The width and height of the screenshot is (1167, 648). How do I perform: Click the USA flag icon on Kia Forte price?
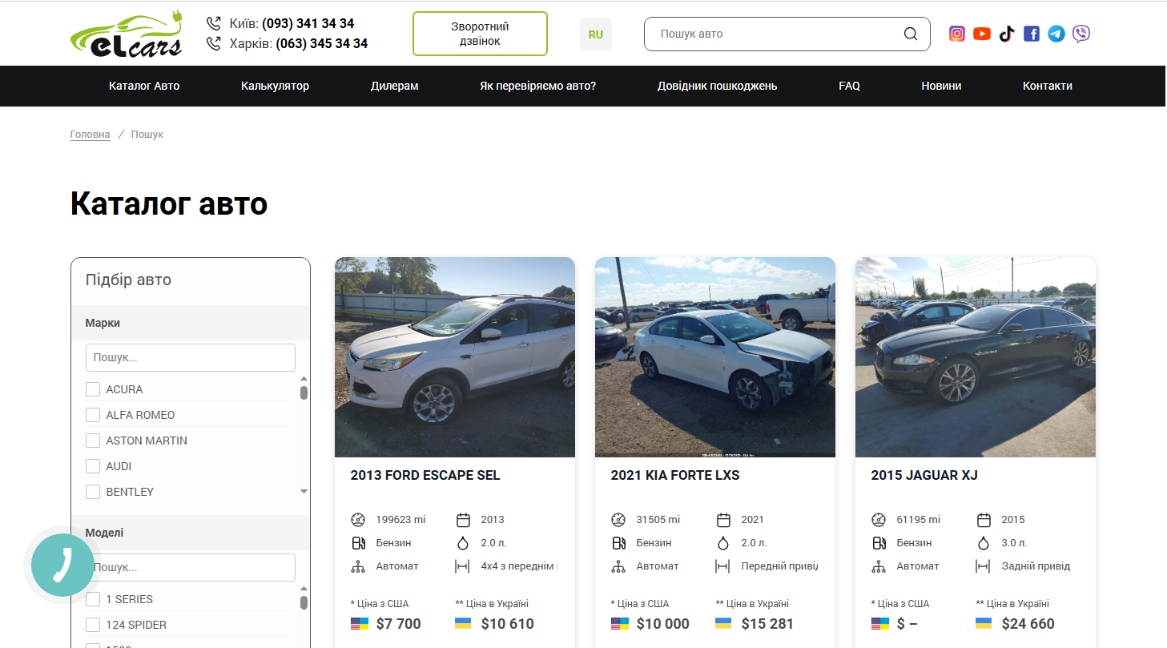(619, 623)
